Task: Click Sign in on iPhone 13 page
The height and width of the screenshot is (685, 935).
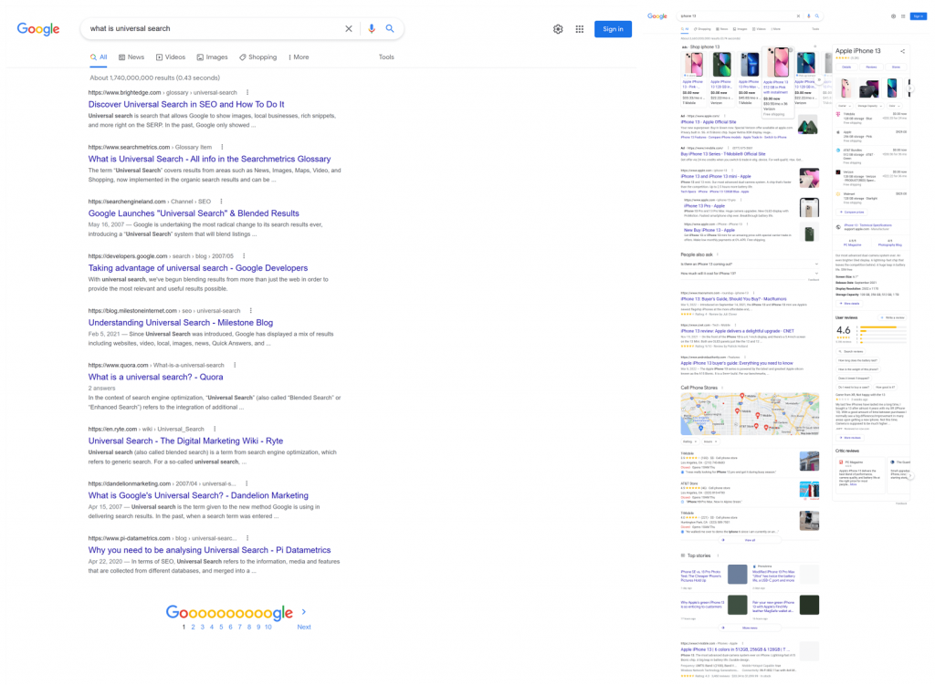Action: tap(919, 16)
